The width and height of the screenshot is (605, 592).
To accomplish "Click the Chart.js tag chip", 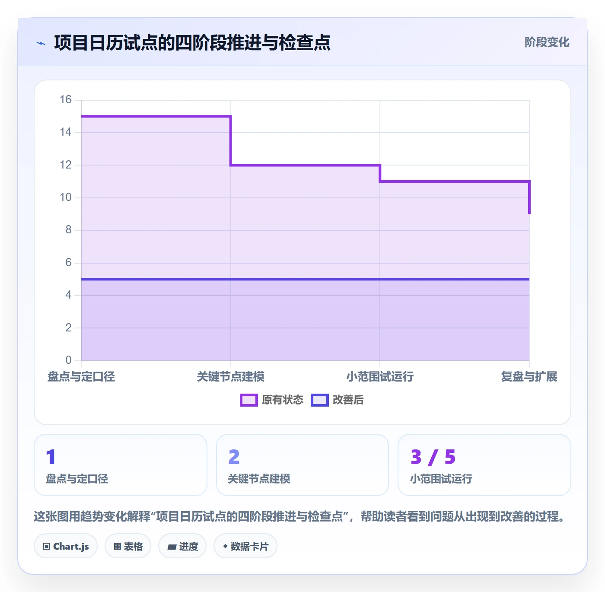I will point(66,546).
